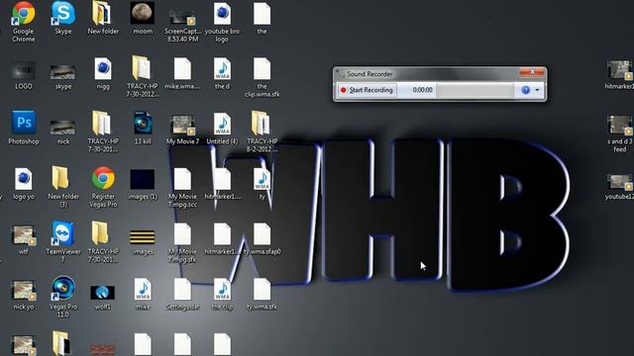
Task: Open the ScreenCapt... 8.33.40 PM file
Action: 182,17
